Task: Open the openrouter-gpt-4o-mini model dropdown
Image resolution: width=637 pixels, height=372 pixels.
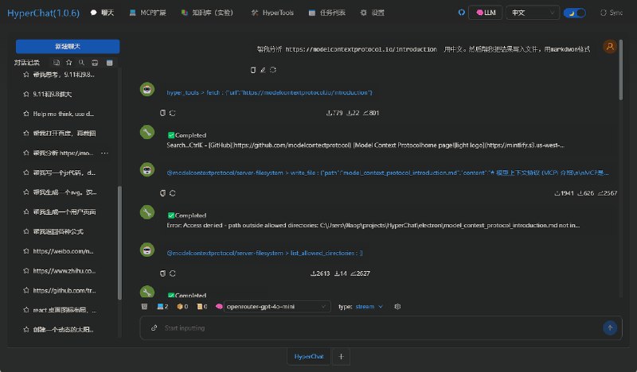Action: pos(277,306)
